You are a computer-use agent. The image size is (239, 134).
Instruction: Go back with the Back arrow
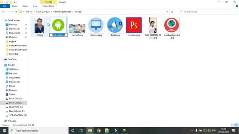(x=3, y=12)
